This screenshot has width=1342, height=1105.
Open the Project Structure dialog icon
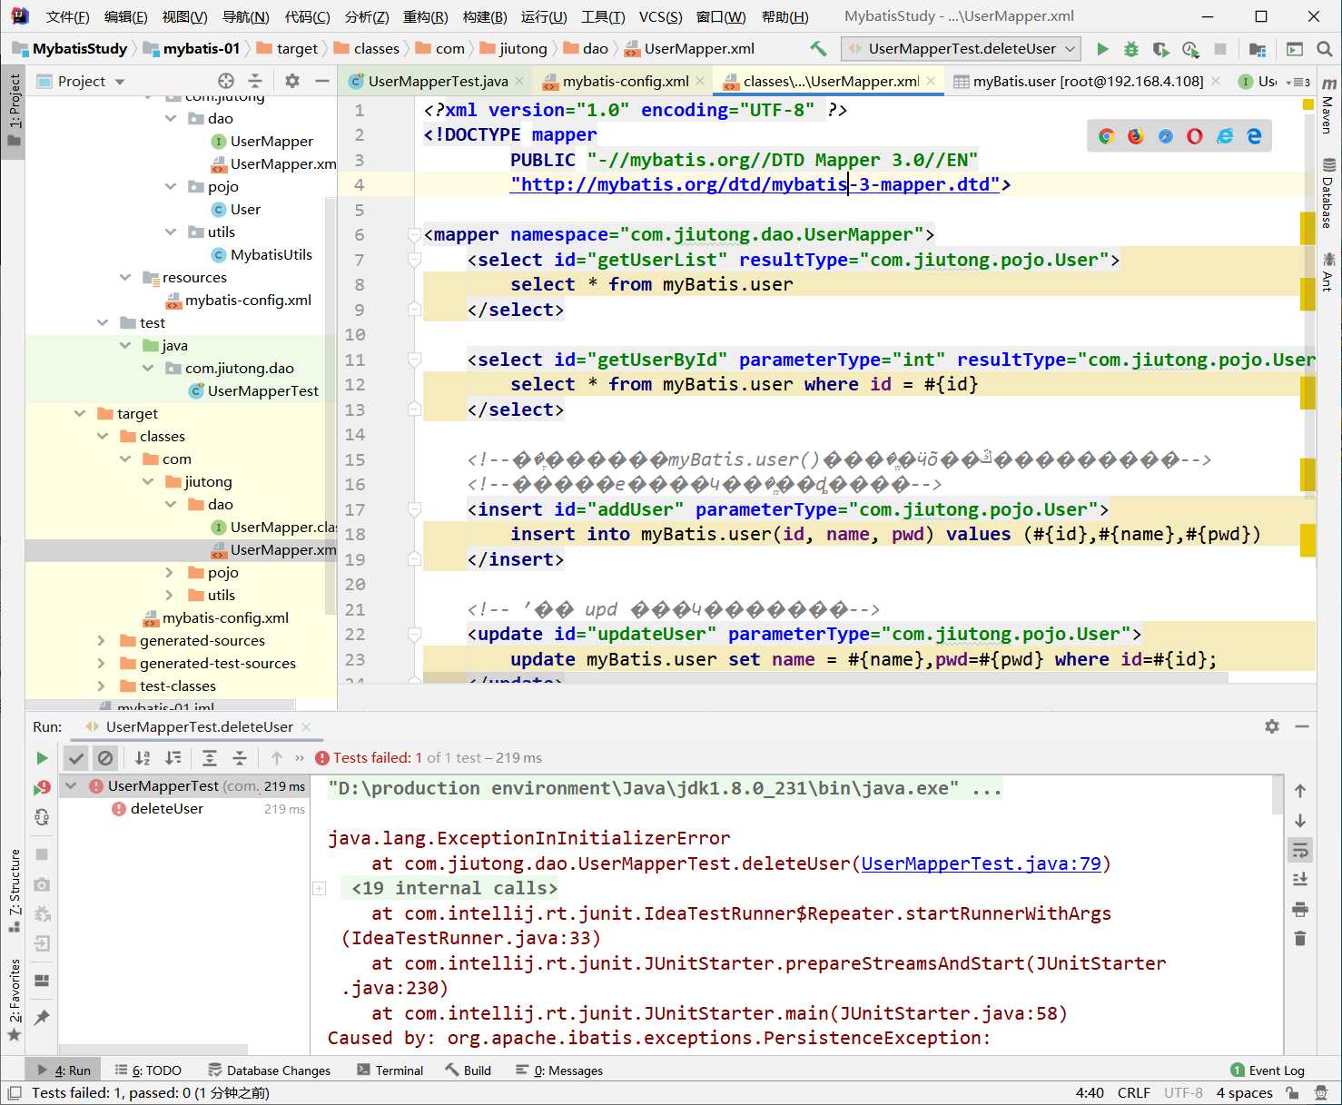tap(1258, 49)
